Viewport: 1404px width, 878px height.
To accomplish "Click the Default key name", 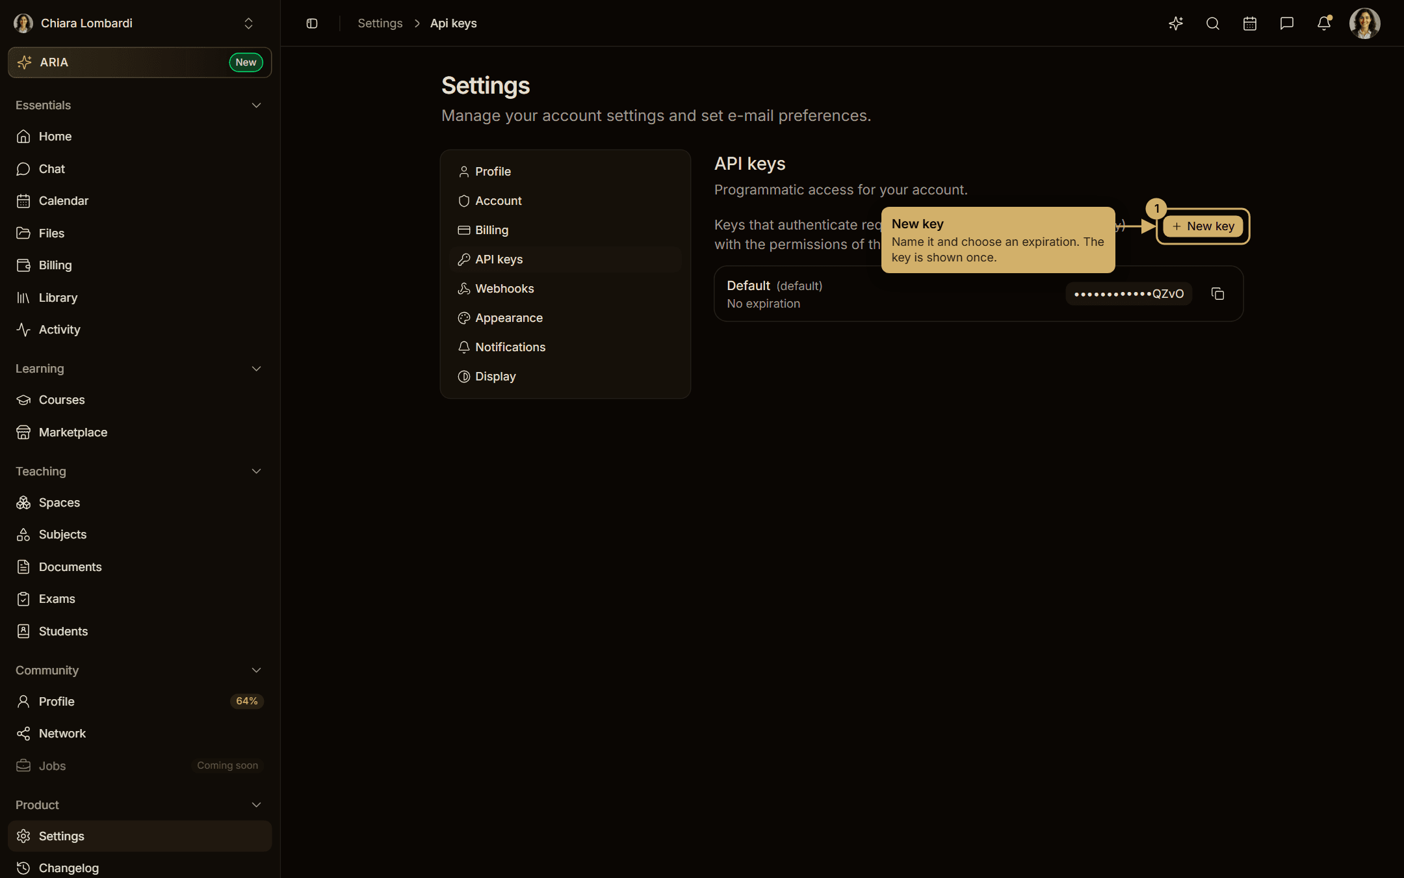I will (x=748, y=286).
